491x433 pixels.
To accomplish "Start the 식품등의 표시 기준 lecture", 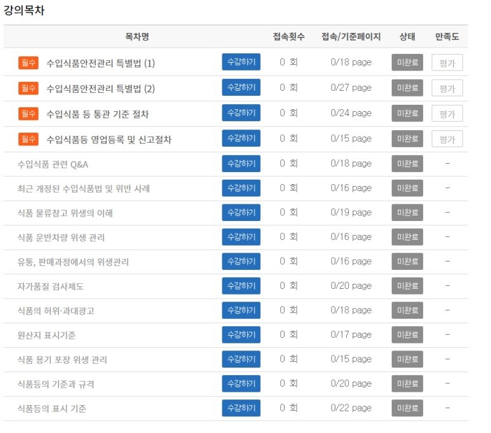I will (241, 408).
